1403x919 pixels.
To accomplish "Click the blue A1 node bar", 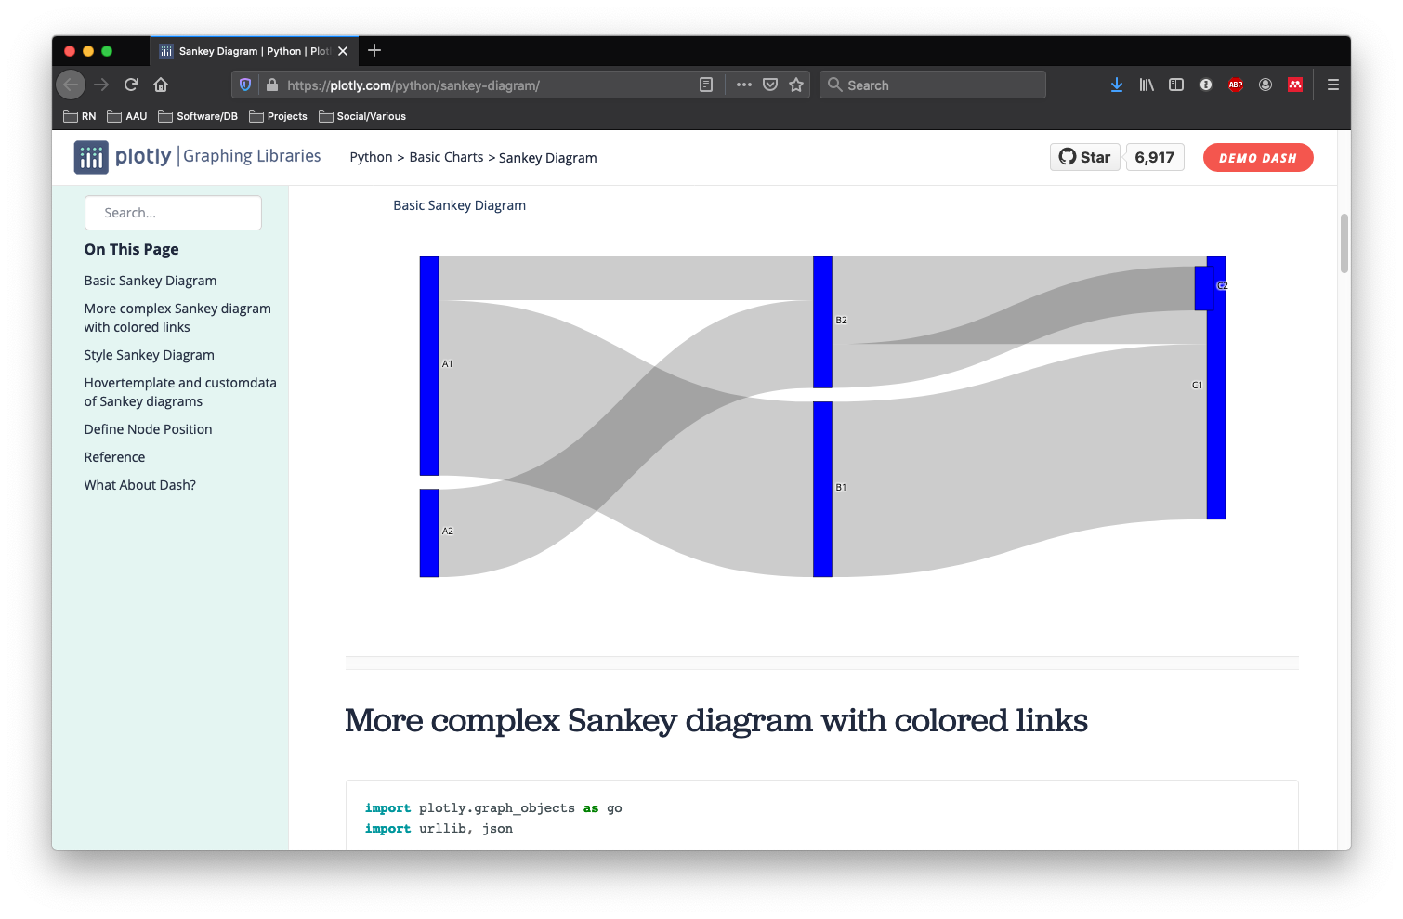I will [429, 366].
